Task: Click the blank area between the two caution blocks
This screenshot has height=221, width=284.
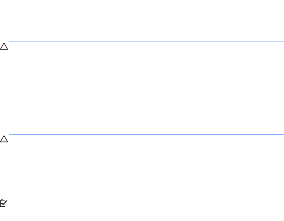Action: tap(142, 93)
